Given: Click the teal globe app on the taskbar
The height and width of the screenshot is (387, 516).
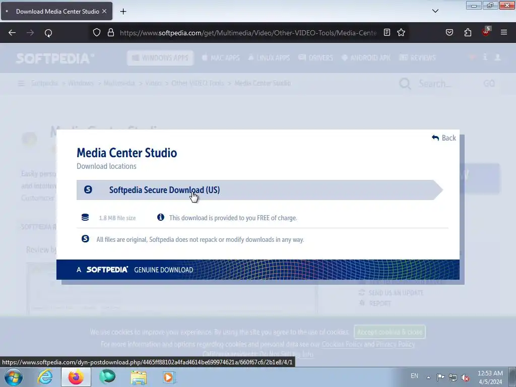Looking at the screenshot, I should point(107,377).
